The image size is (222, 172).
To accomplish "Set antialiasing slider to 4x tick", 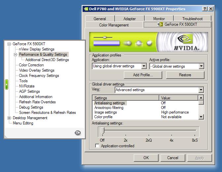I will 171,135.
